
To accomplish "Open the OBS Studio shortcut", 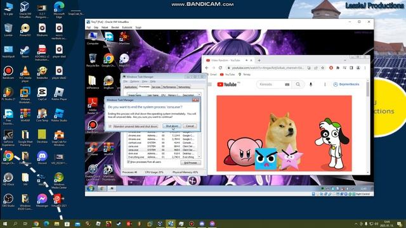I will 8,201.
